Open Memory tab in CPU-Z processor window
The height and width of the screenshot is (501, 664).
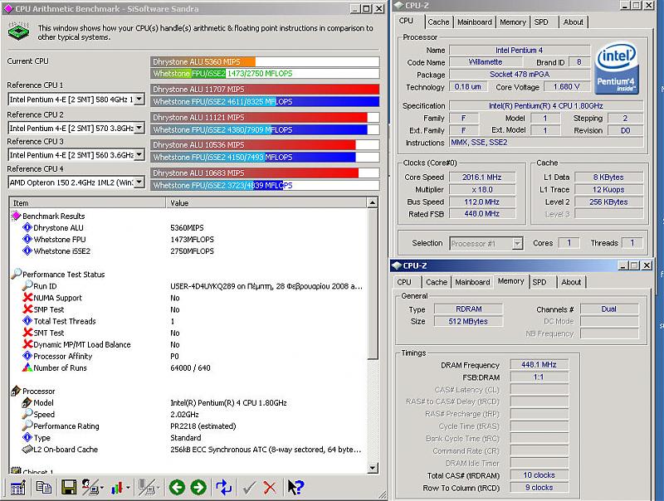click(x=512, y=22)
